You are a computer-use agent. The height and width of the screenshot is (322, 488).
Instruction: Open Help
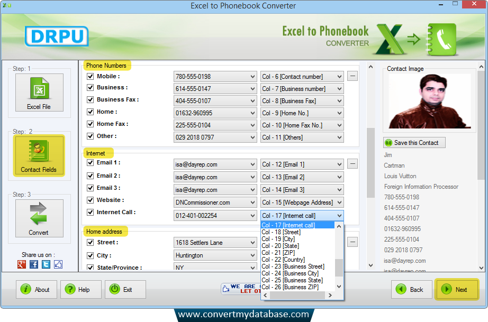81,289
